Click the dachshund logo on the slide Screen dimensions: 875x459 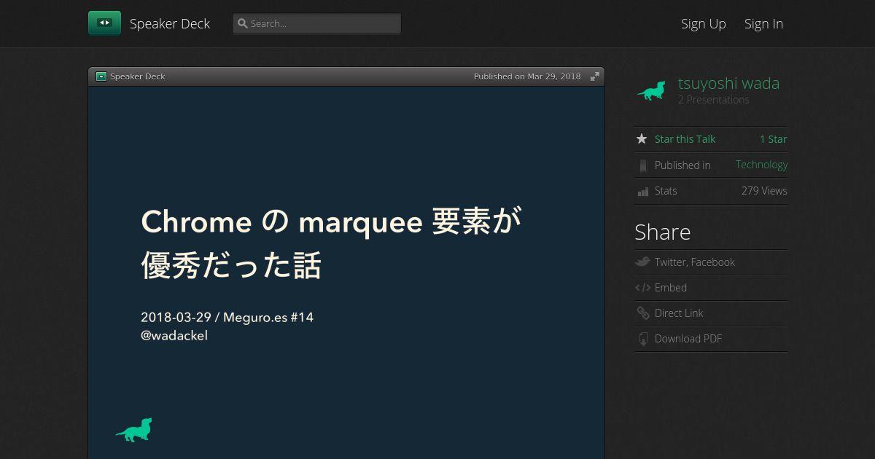tap(134, 430)
